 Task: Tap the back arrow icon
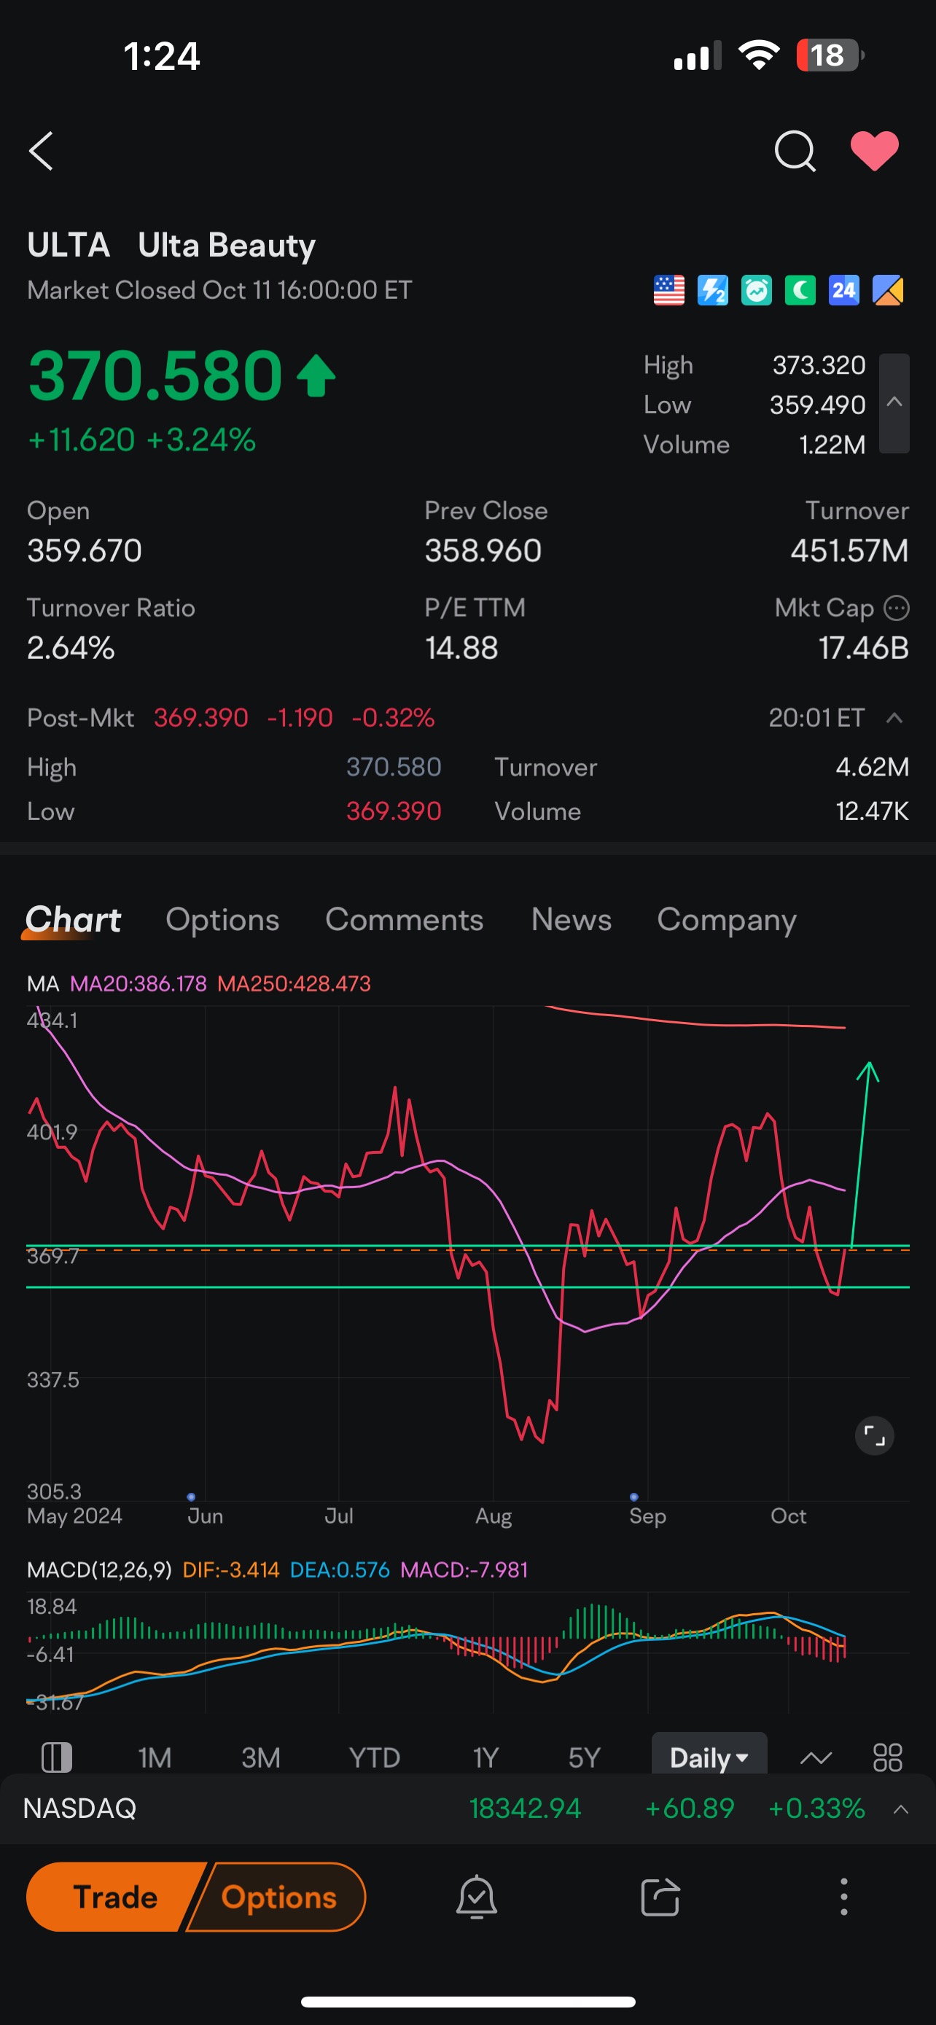(41, 151)
